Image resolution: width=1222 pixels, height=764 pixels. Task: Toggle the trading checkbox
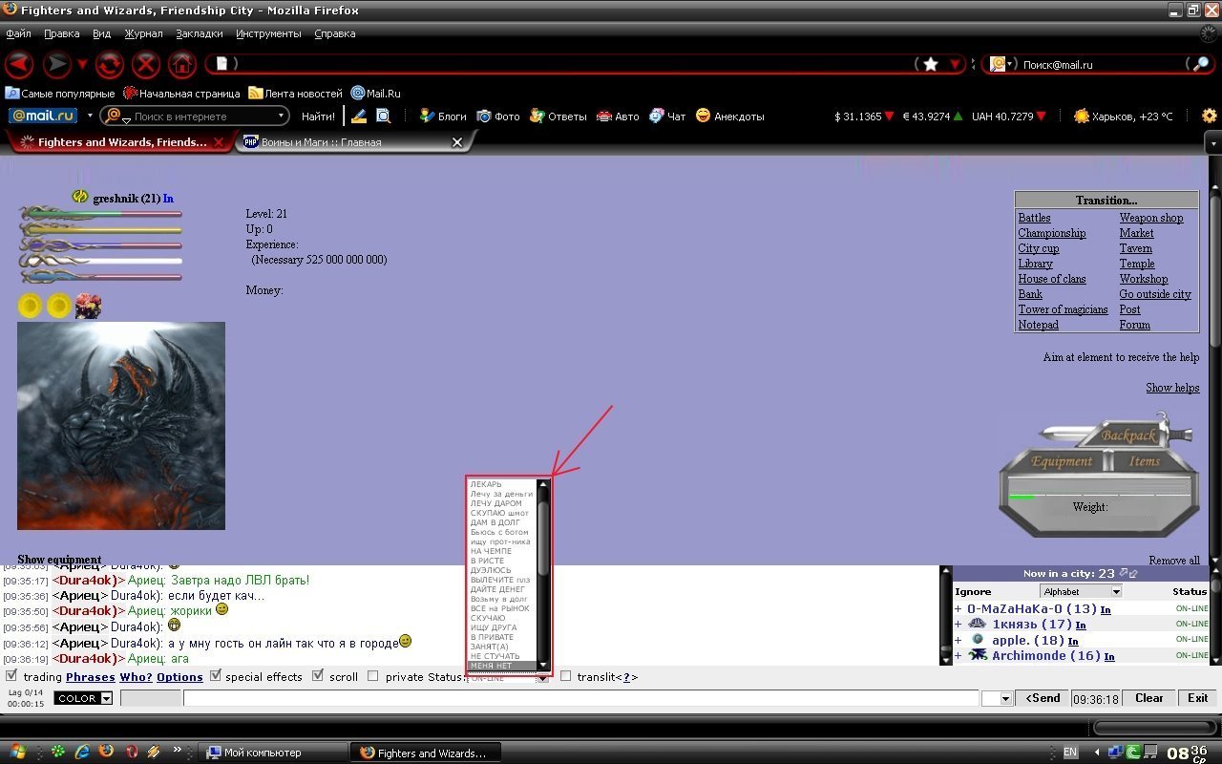click(11, 676)
